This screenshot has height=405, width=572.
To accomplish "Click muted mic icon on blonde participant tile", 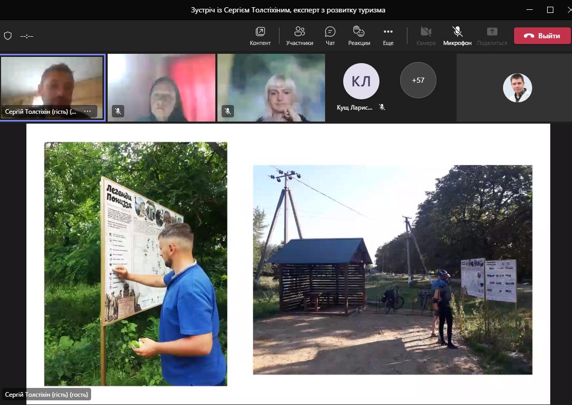I will click(227, 111).
